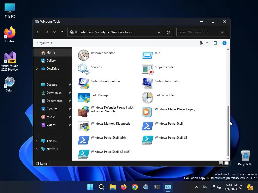Open the view options dropdown arrow
The width and height of the screenshot is (258, 193).
tap(207, 43)
